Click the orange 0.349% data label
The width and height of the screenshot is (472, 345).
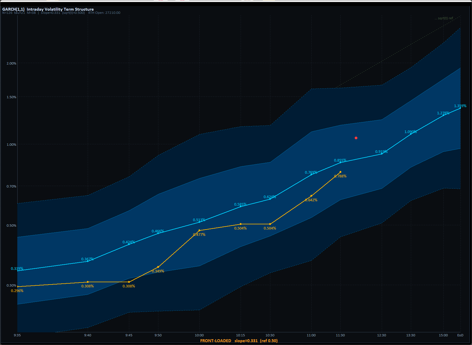(158, 271)
